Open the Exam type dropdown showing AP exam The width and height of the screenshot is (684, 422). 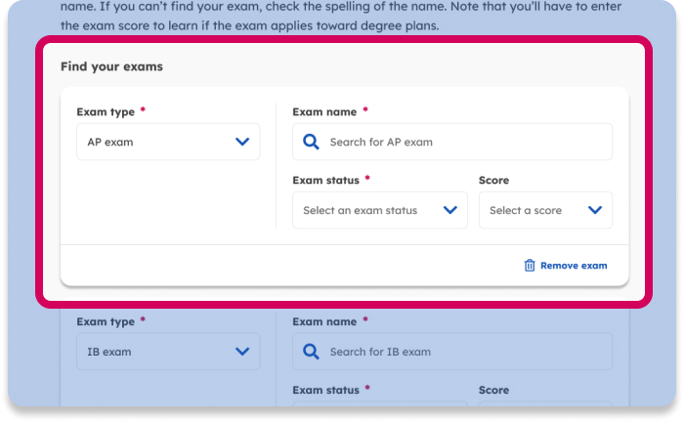coord(168,142)
